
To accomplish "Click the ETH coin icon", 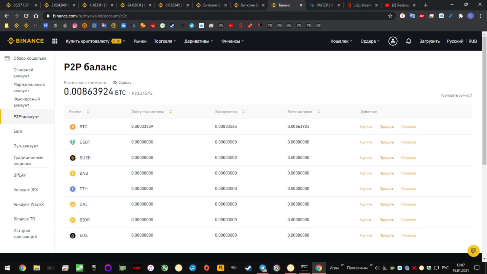I will tap(73, 189).
